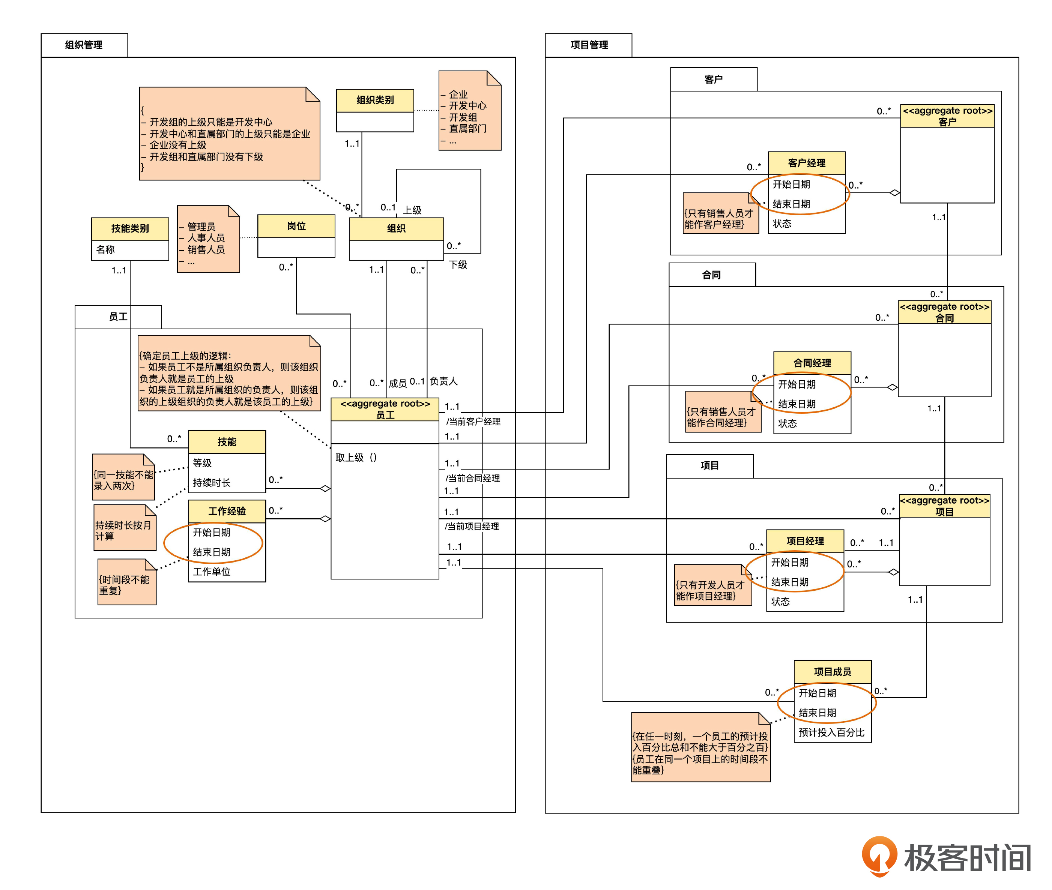Click the 工作经验 class header

[227, 511]
